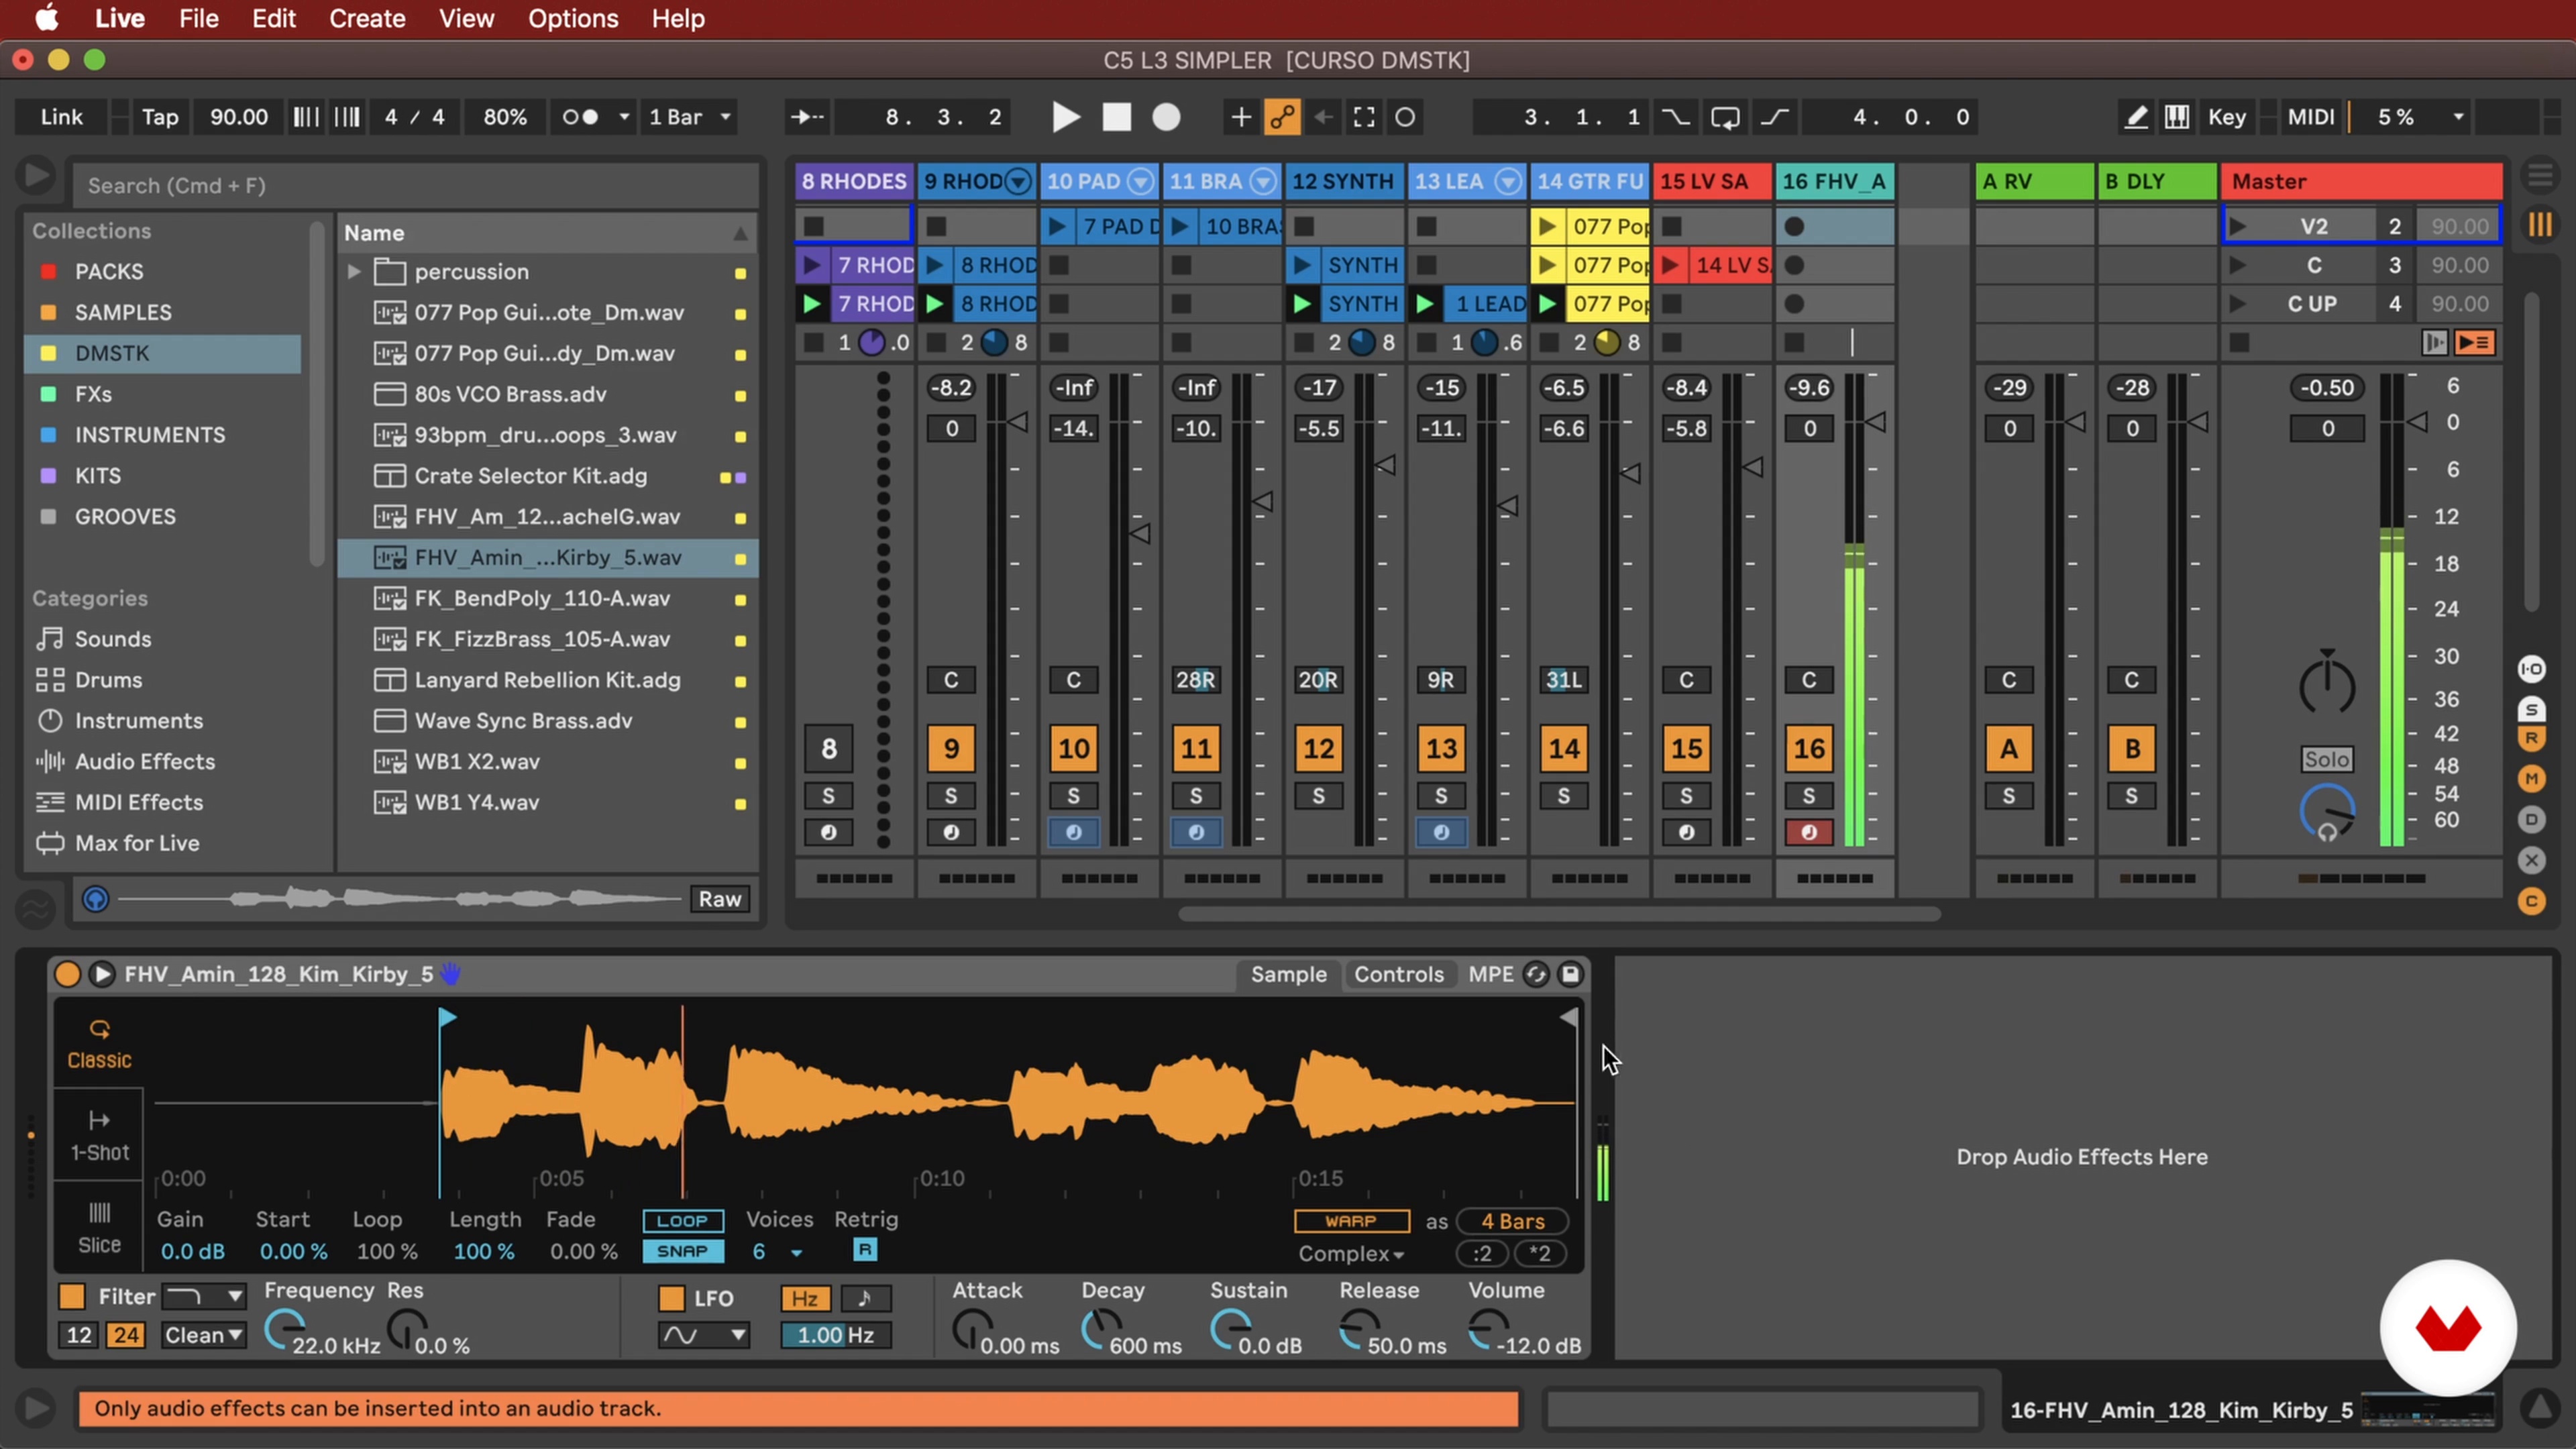2576x1449 pixels.
Task: Click the MIDI arrangement overdub plus icon
Action: tap(1240, 117)
